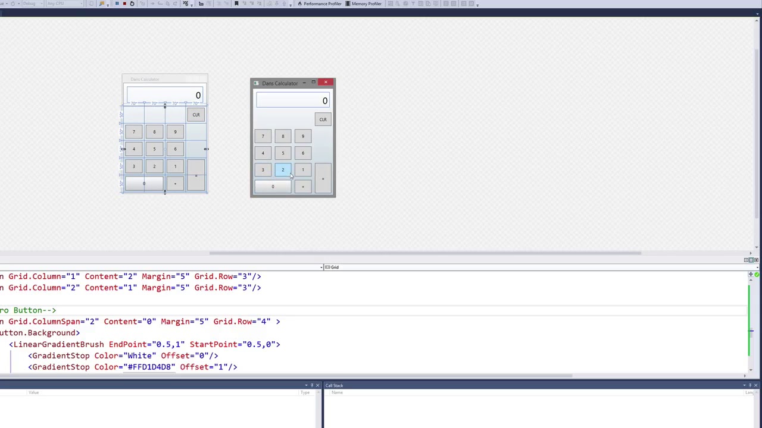Minimize the Dans Calculator window
This screenshot has width=762, height=428.
click(304, 83)
